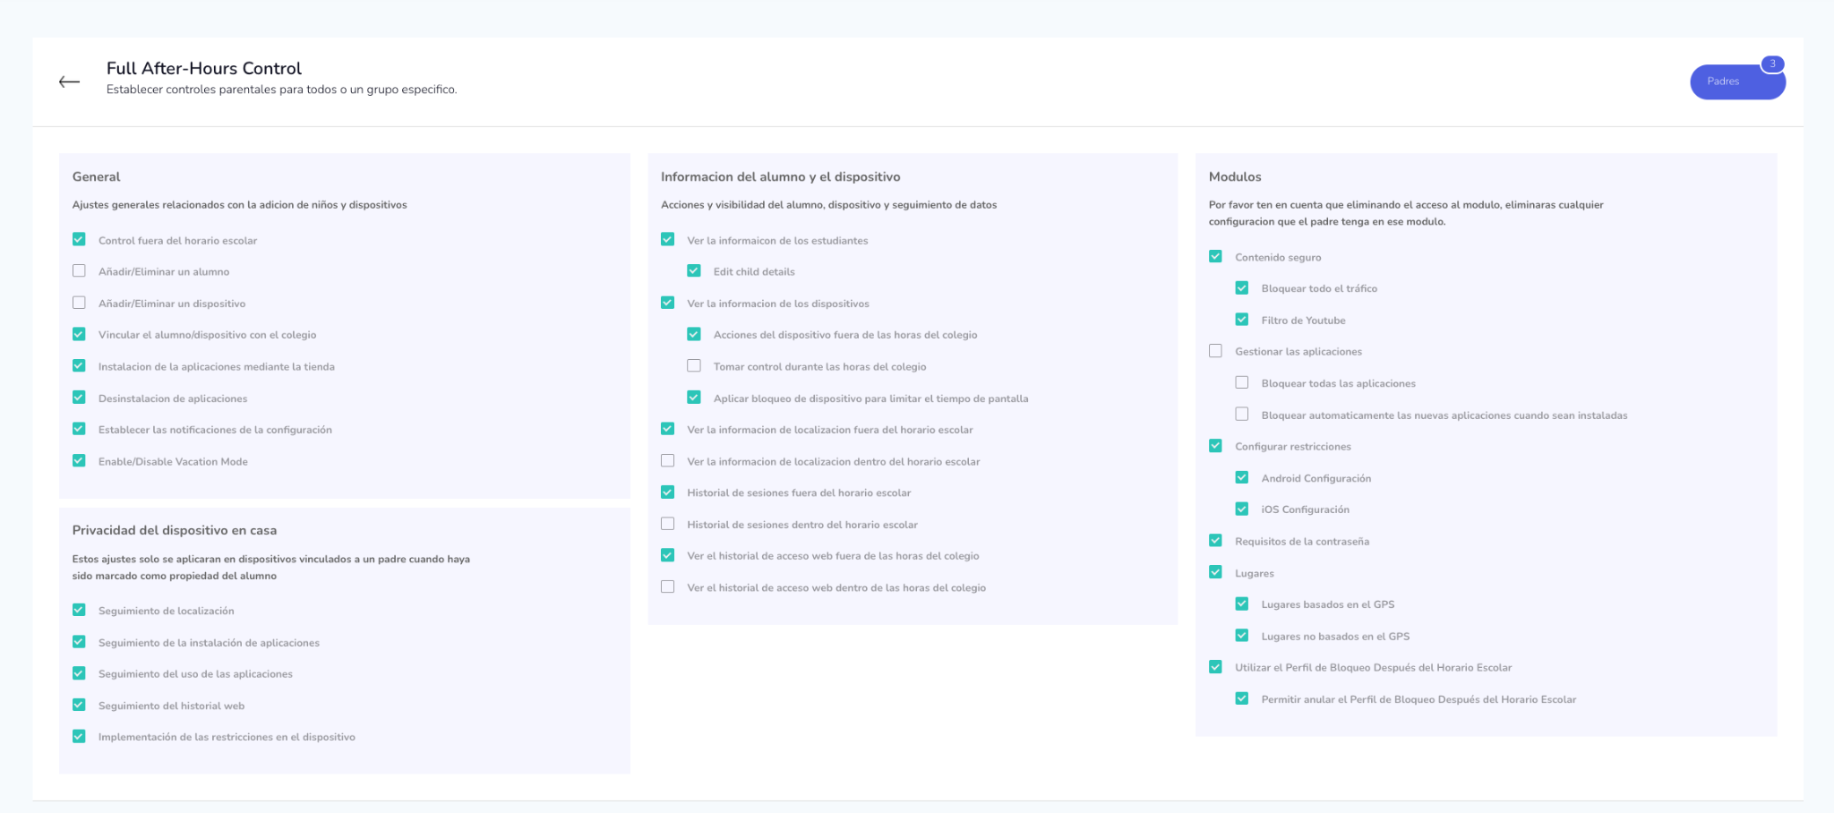This screenshot has width=1834, height=813.
Task: Toggle Seguimiento de localización checkbox
Action: coord(79,611)
